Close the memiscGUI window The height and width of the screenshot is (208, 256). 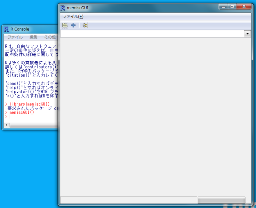click(244, 7)
